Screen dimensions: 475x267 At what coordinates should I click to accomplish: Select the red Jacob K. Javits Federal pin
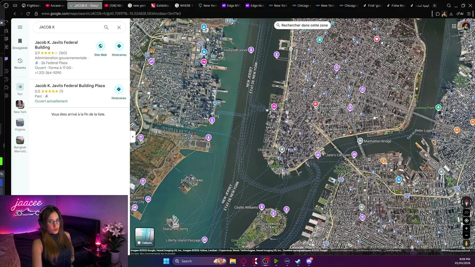[315, 104]
